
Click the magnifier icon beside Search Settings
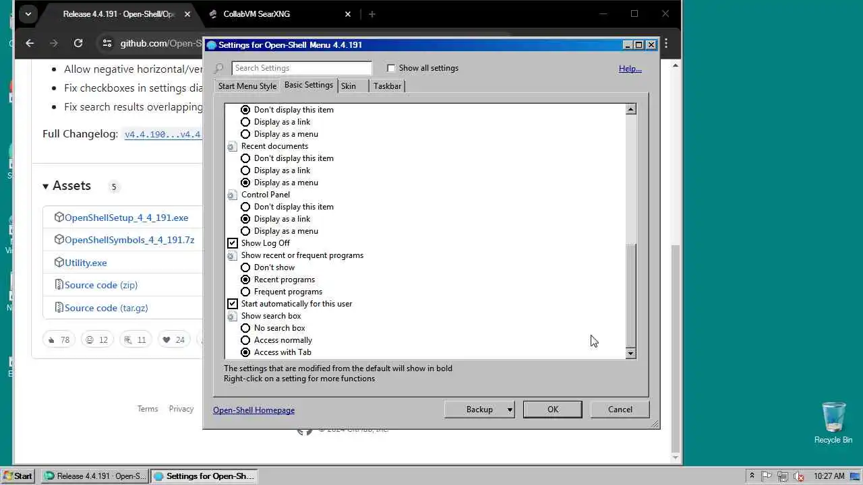click(x=218, y=68)
